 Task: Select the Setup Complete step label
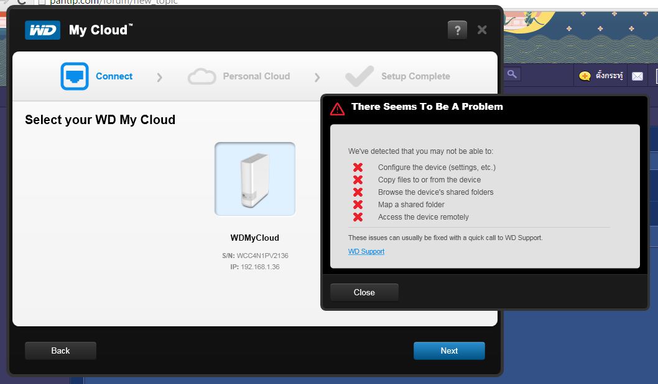coord(415,76)
